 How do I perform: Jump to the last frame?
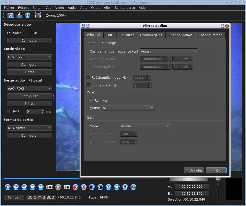[117, 187]
